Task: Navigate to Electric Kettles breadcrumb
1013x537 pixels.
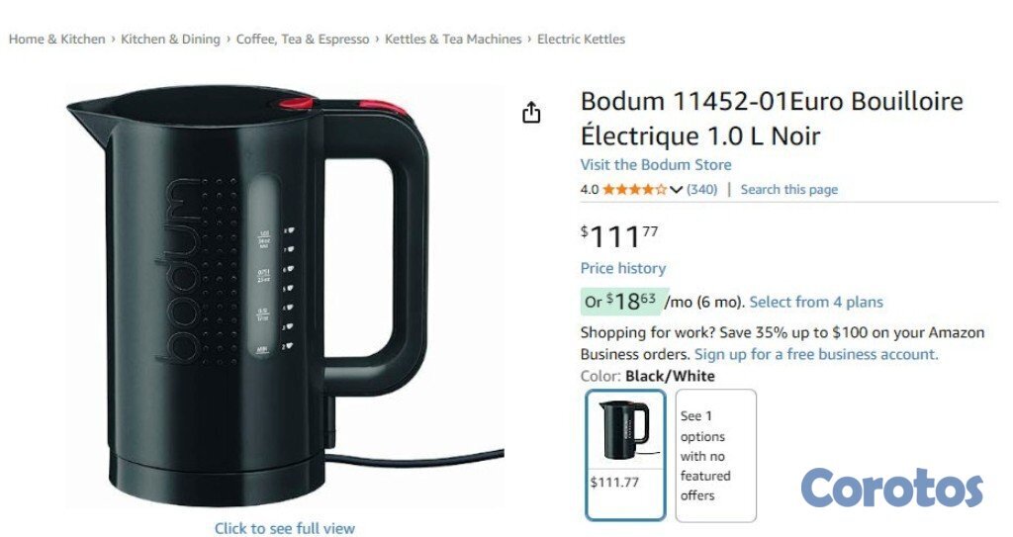Action: 581,39
